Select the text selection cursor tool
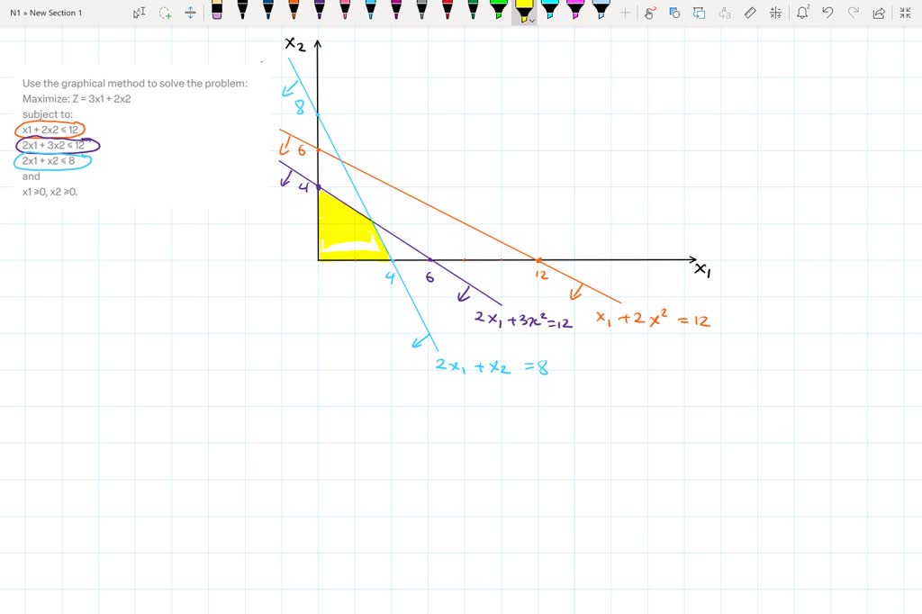Viewport: 922px width, 614px height. pos(140,13)
